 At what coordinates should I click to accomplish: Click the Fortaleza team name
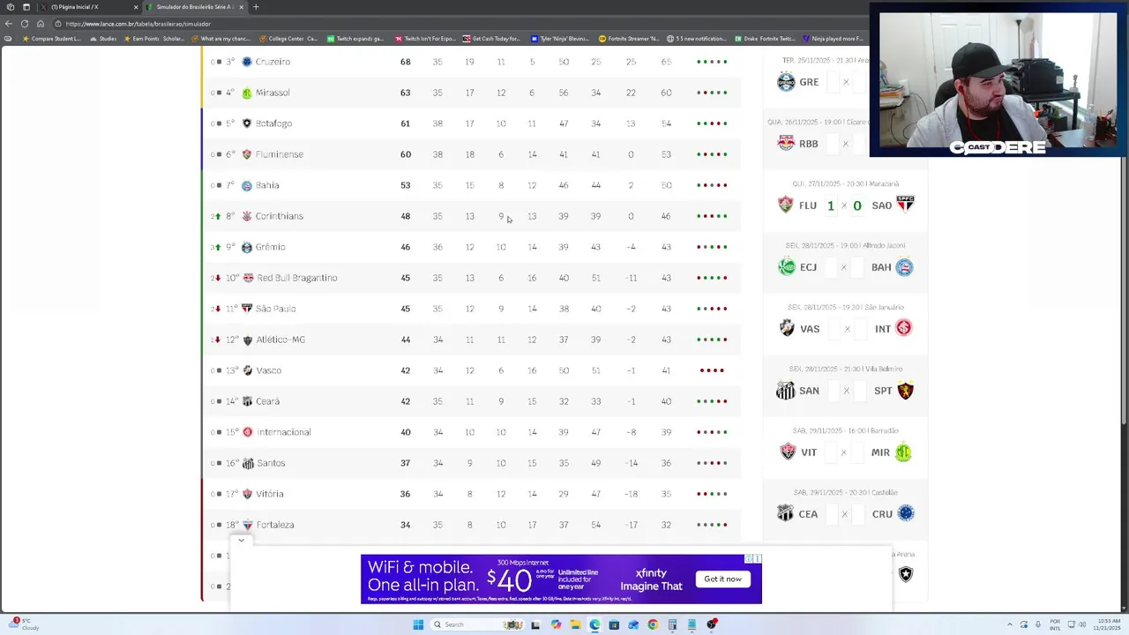coord(275,525)
